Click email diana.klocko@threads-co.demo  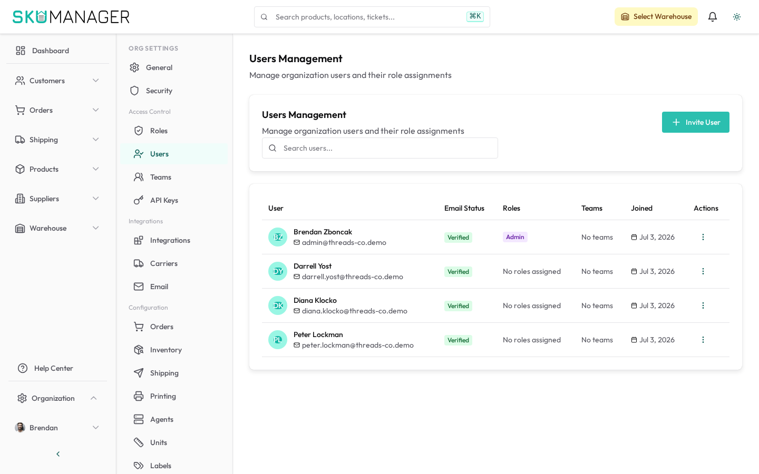pos(355,311)
